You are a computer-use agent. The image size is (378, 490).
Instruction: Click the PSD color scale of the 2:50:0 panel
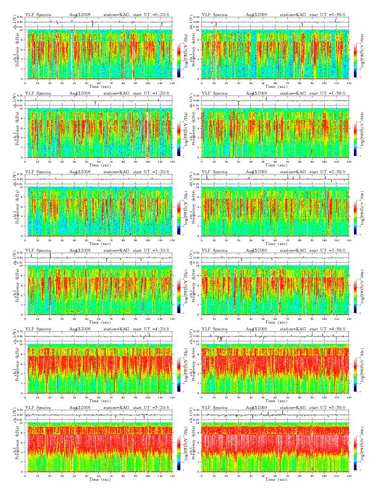coord(355,217)
